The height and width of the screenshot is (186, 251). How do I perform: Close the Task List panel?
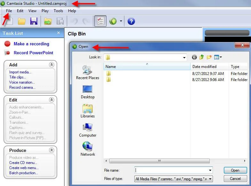click(x=59, y=33)
